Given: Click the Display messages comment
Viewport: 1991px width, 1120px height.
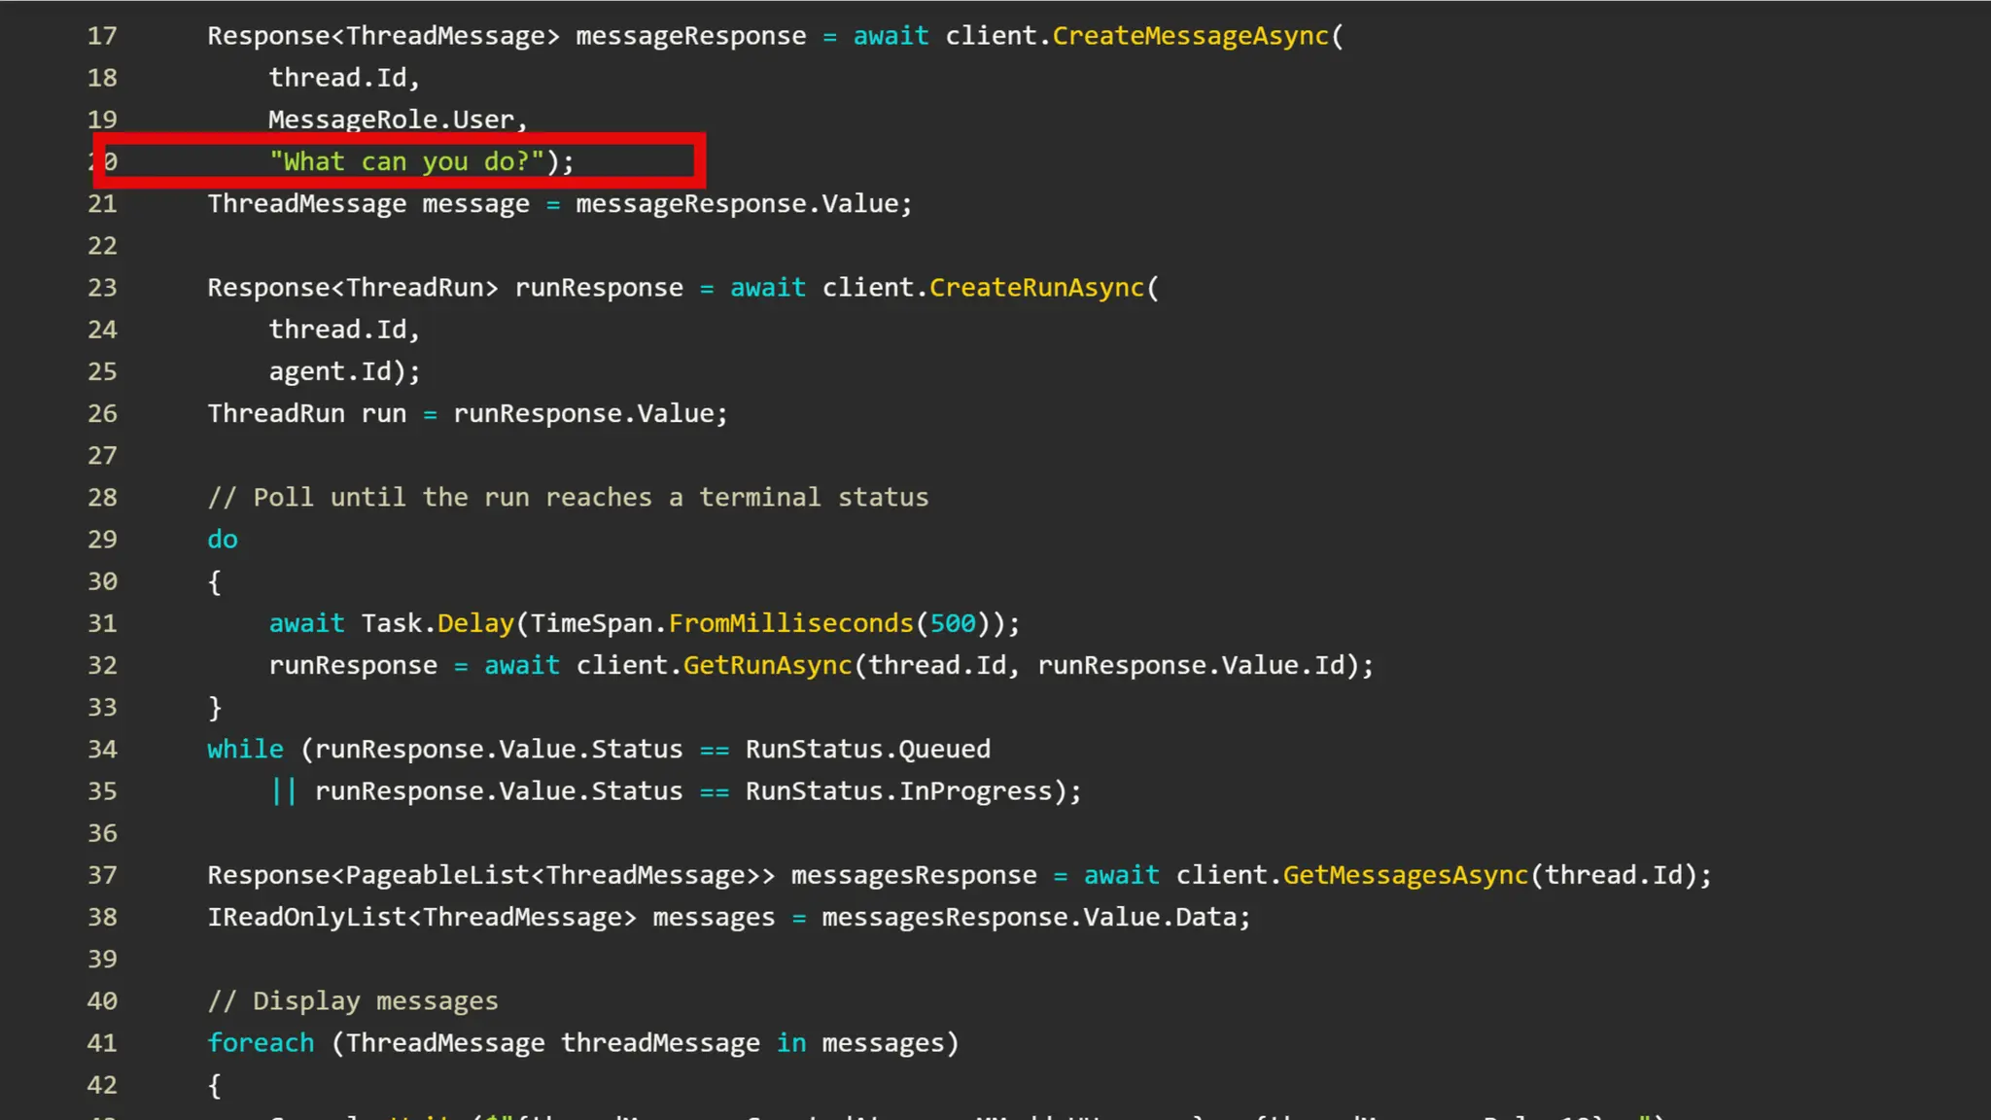Looking at the screenshot, I should pos(352,1001).
